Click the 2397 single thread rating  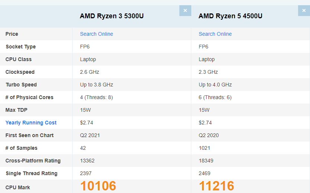[86, 173]
